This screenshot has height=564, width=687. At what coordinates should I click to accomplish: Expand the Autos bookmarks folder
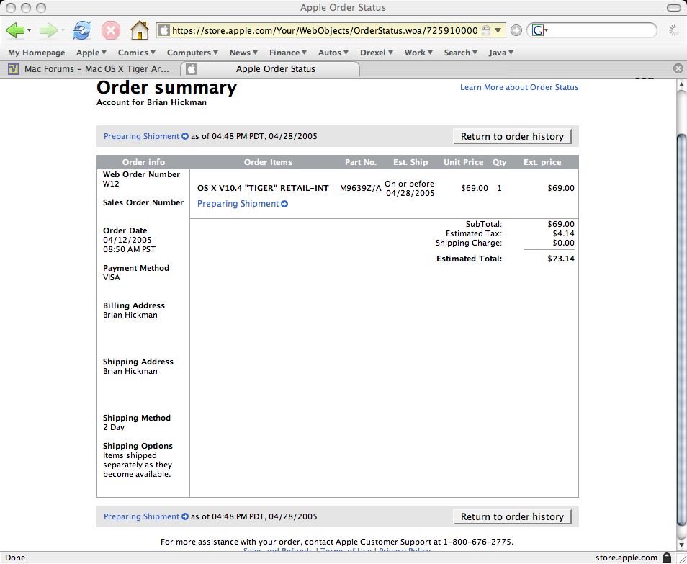pyautogui.click(x=333, y=53)
